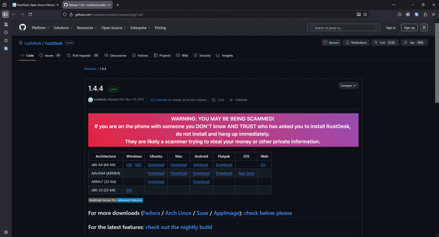Viewport: 439px width, 237px height.
Task: Open history clock icon in toolbar
Action: point(399,15)
